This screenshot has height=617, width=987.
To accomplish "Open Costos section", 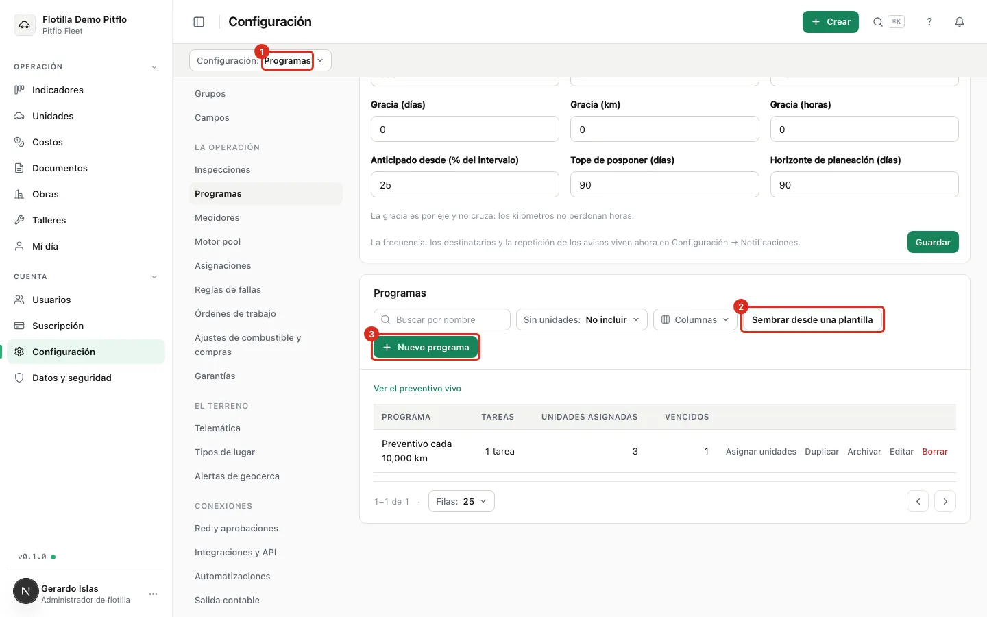I will coord(86,142).
